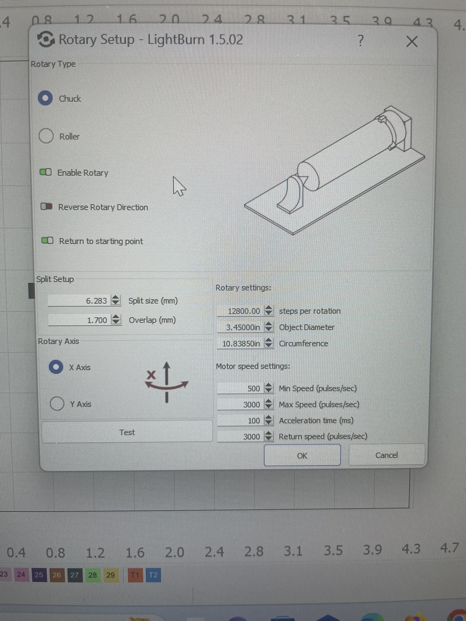The height and width of the screenshot is (621, 466).
Task: Select the T1 tool layer swatch
Action: (135, 575)
